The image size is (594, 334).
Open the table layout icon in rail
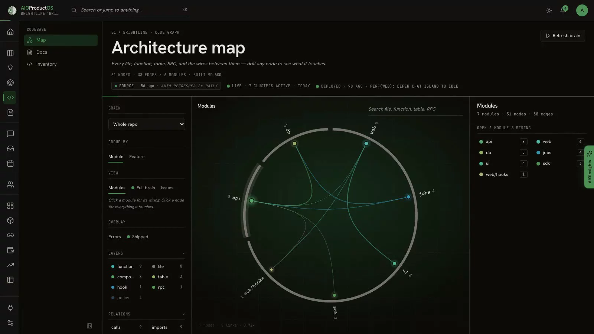click(x=10, y=280)
